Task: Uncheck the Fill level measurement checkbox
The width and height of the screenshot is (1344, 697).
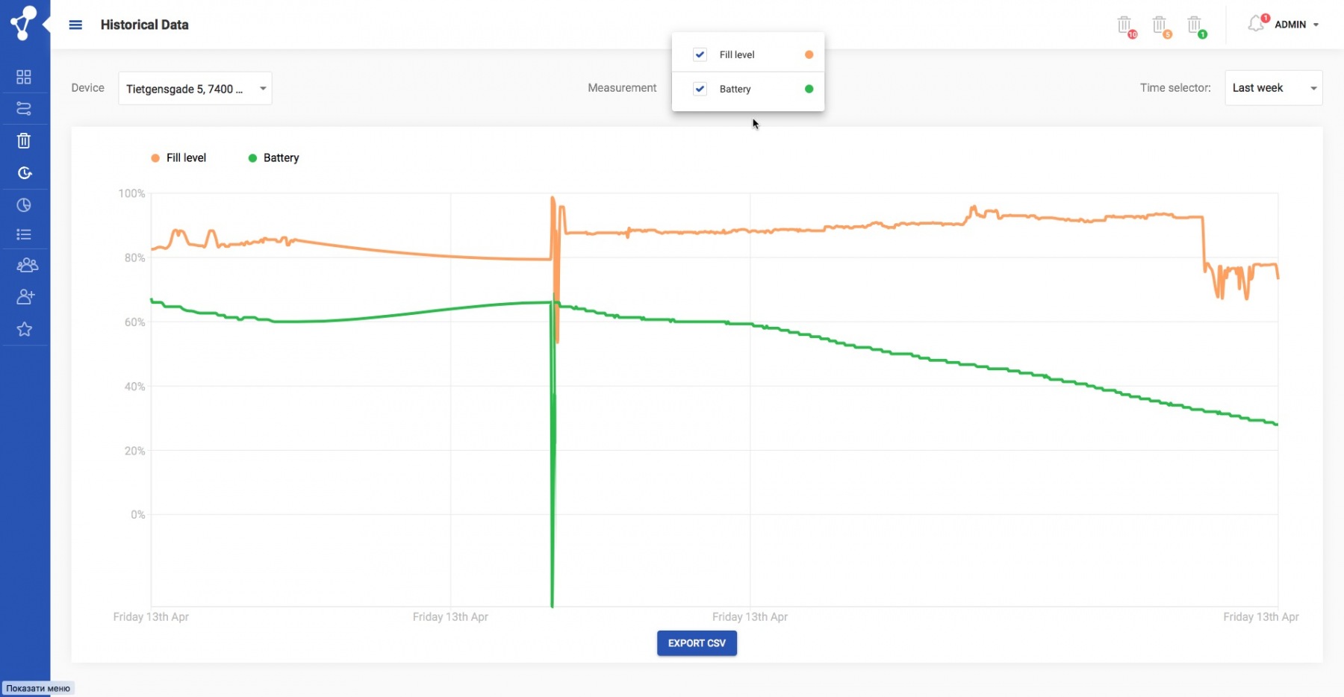Action: pyautogui.click(x=700, y=54)
